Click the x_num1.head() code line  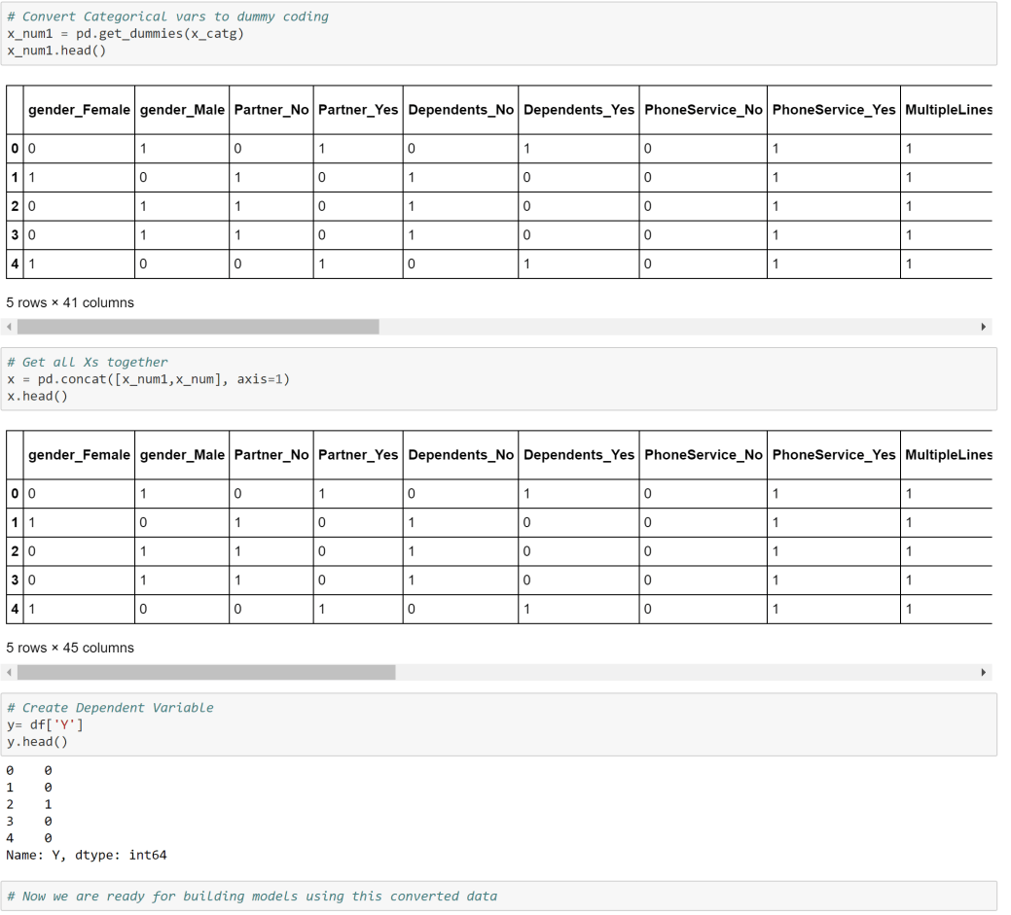(56, 51)
